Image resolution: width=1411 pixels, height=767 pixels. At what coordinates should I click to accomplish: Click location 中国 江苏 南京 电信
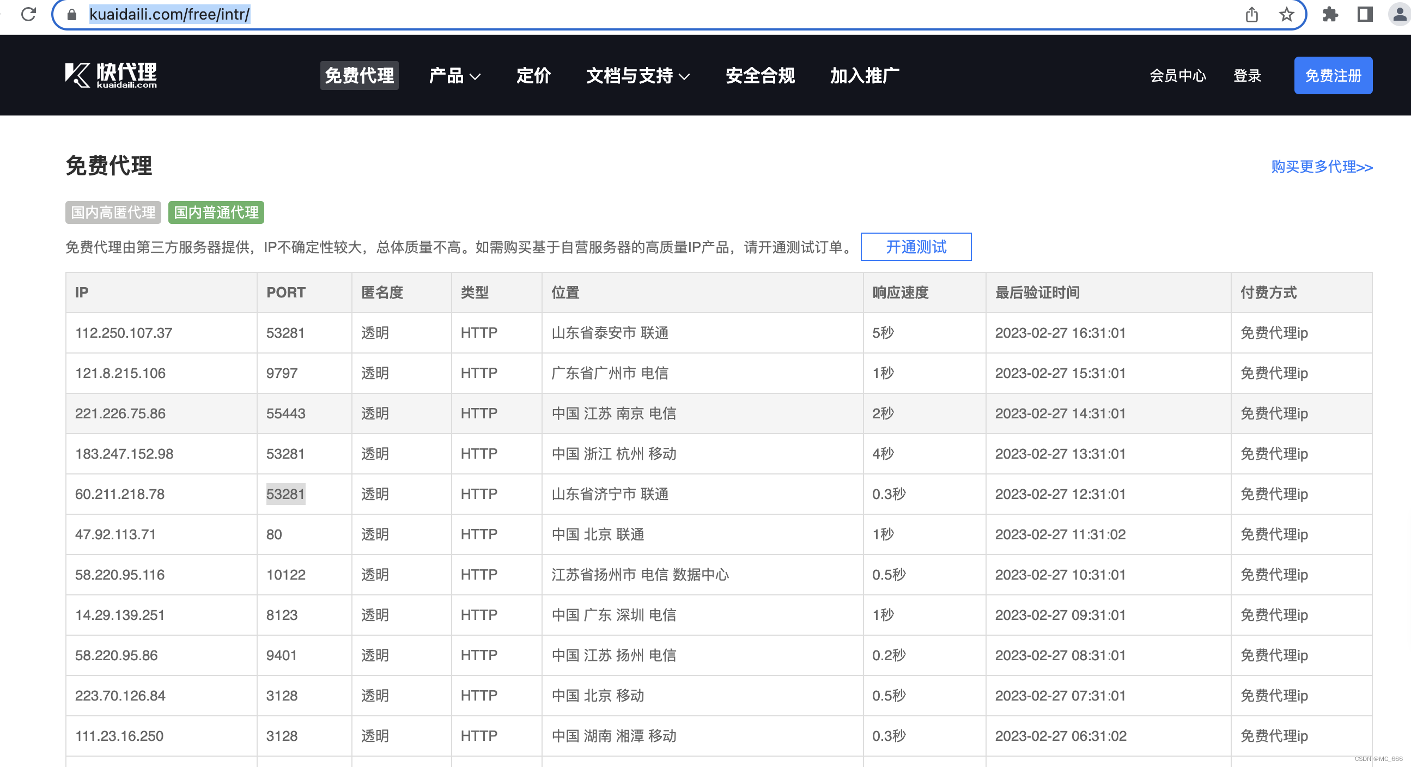[x=613, y=413]
